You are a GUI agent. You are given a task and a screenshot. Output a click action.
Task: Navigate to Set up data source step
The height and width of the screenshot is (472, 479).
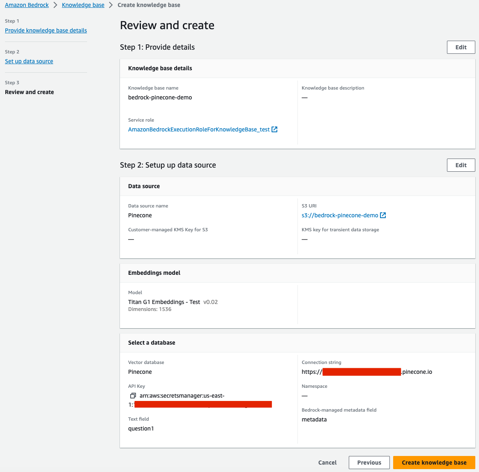(x=29, y=61)
